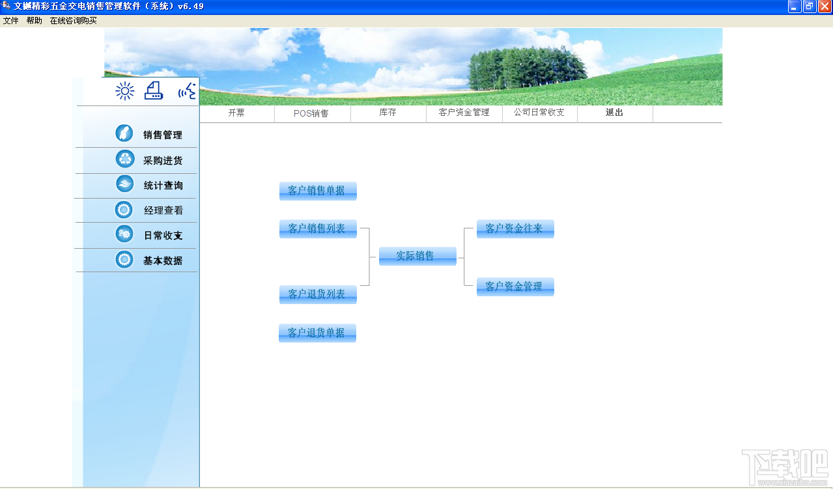Open 客户退货单据 button
Screen dimensions: 833x489
[317, 333]
